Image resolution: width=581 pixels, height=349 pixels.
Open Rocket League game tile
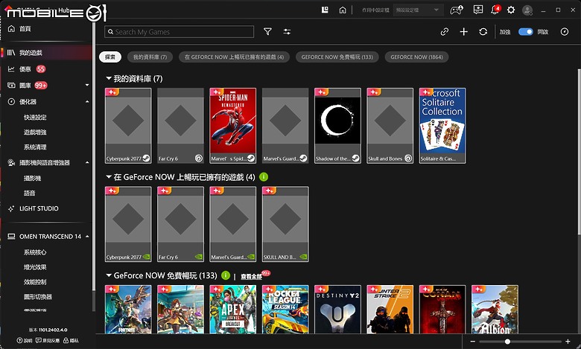[x=285, y=310]
